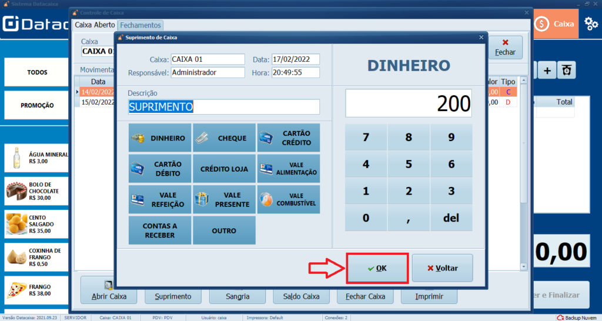602x321 pixels.
Task: Tap keypad digit 6
Action: click(451, 164)
